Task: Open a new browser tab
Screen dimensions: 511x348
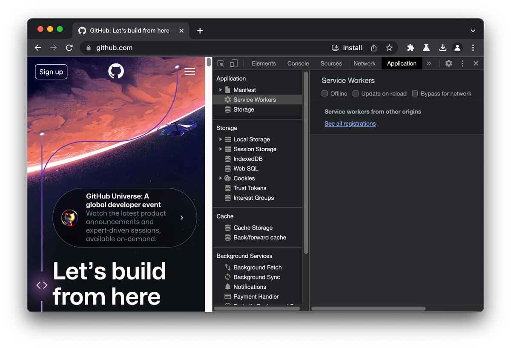Action: pos(200,31)
